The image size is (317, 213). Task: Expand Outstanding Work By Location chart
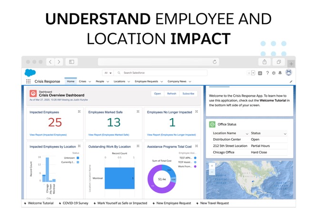[x=138, y=146]
